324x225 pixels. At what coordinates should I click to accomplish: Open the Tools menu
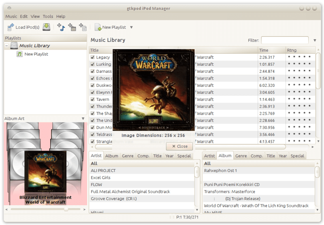pyautogui.click(x=48, y=16)
